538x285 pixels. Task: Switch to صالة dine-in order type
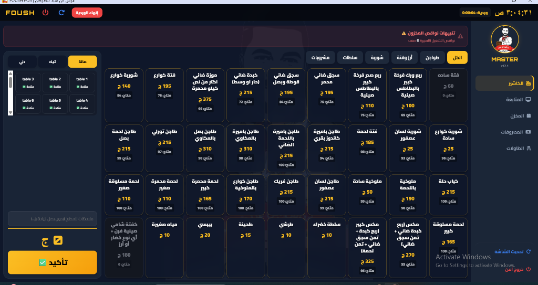[x=82, y=62]
